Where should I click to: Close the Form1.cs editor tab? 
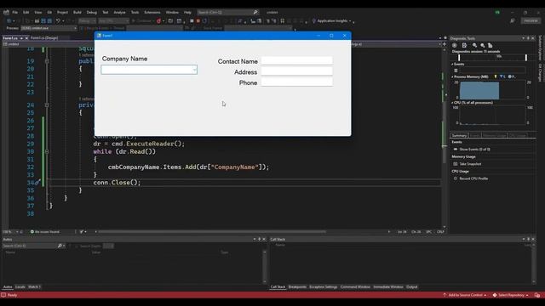pyautogui.click(x=26, y=38)
